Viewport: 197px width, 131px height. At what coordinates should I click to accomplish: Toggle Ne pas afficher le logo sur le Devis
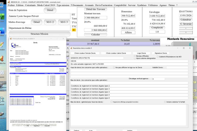point(114,67)
